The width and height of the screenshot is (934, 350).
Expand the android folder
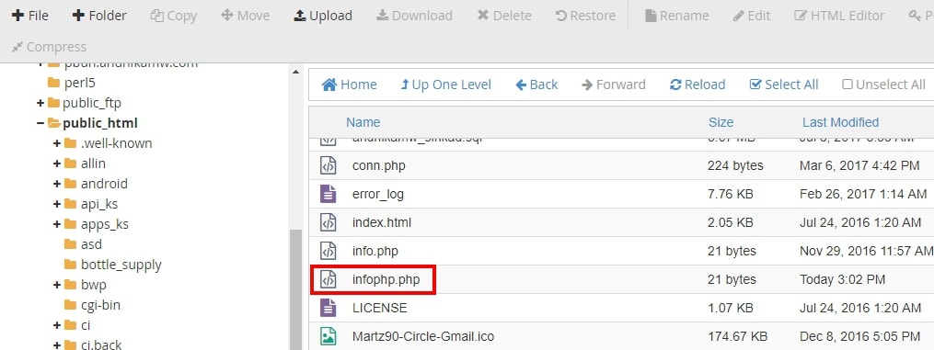click(57, 184)
